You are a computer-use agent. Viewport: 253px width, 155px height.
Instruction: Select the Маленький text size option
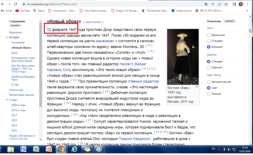coord(208,35)
